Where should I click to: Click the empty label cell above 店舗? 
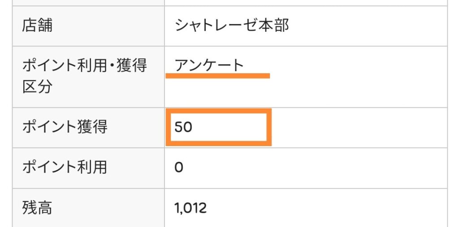[x=88, y=2]
